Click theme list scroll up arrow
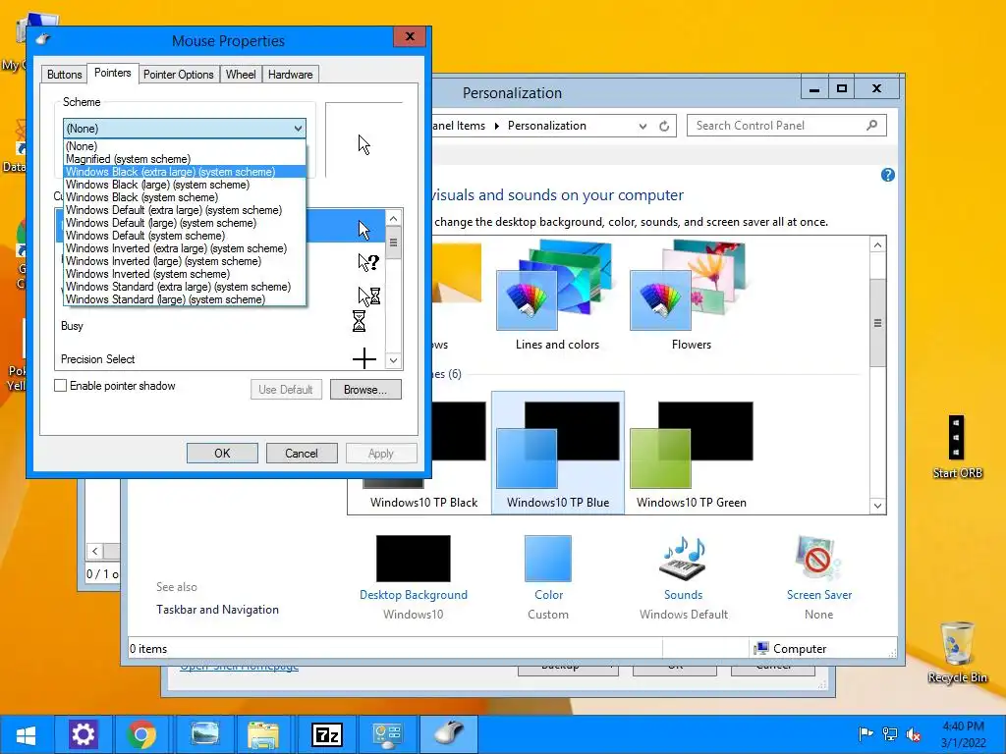 point(877,244)
